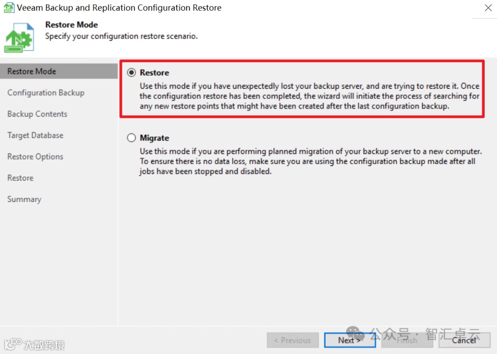Open the Restore Mode wizard step
Image resolution: width=497 pixels, height=354 pixels.
point(59,71)
